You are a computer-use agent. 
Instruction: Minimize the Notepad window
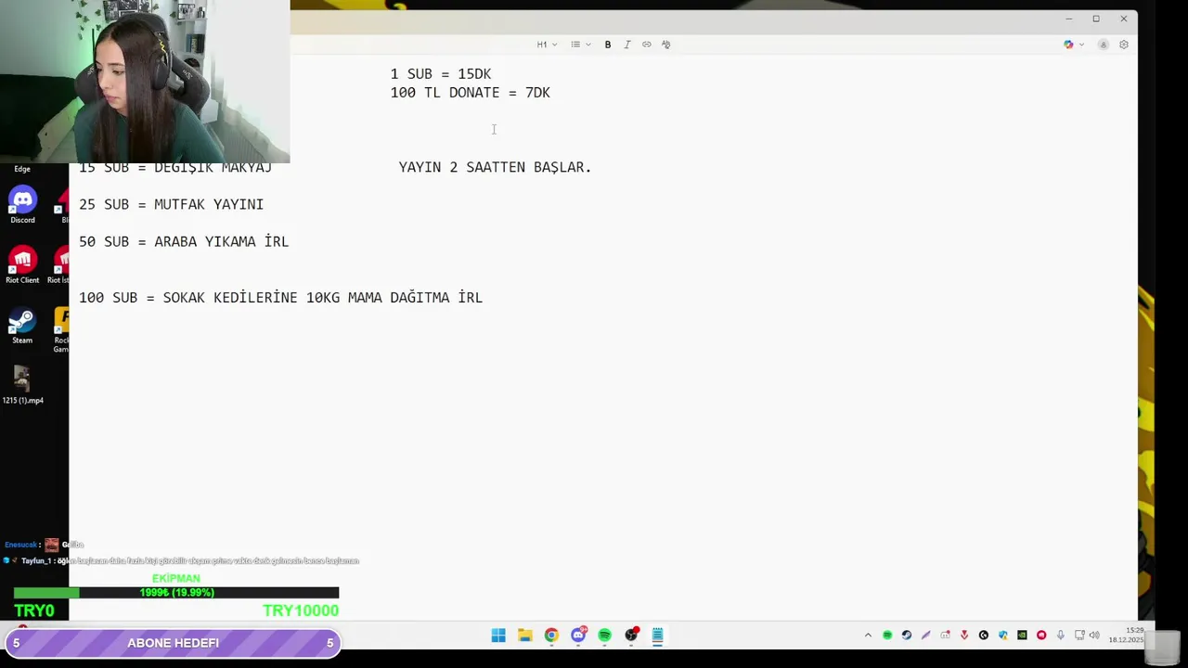click(x=1068, y=19)
